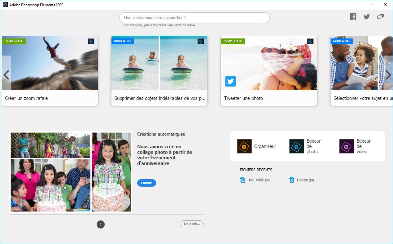The image size is (393, 244).
Task: Open the feedback chat bubbles icon
Action: 380,16
